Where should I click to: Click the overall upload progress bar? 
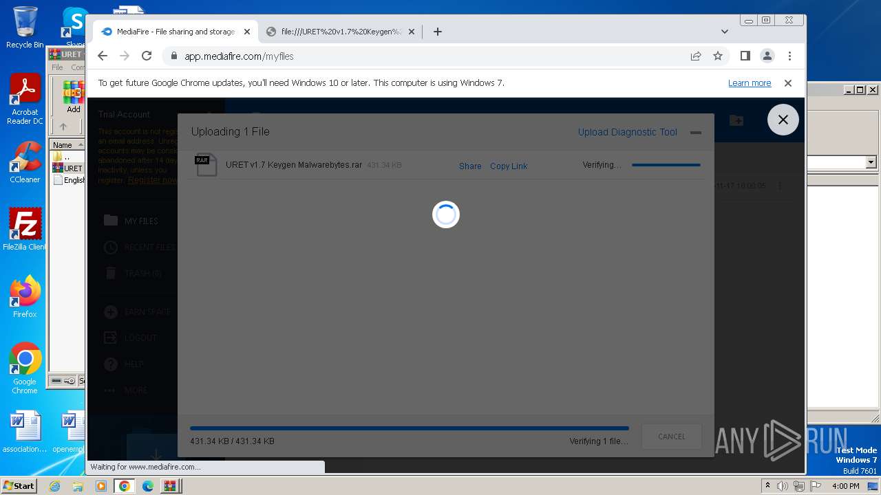point(410,428)
